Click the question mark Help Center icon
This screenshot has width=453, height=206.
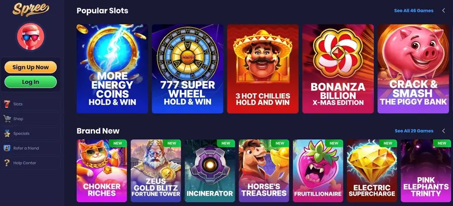point(7,163)
